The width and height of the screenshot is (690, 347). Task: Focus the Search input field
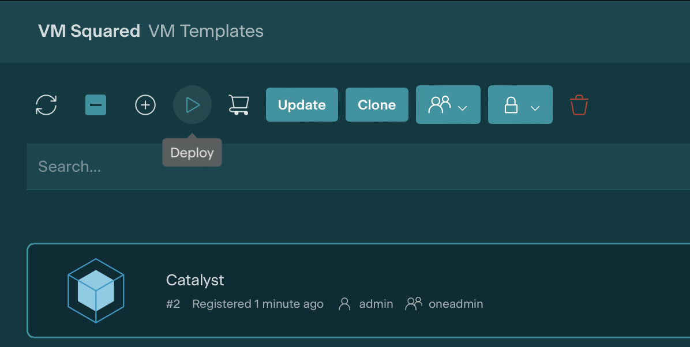pyautogui.click(x=346, y=167)
